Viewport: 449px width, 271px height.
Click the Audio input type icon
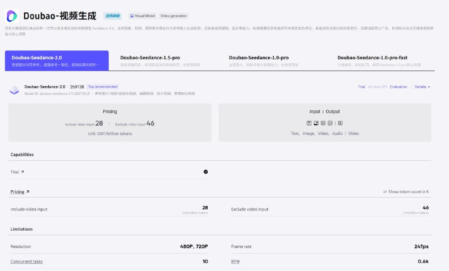click(330, 123)
